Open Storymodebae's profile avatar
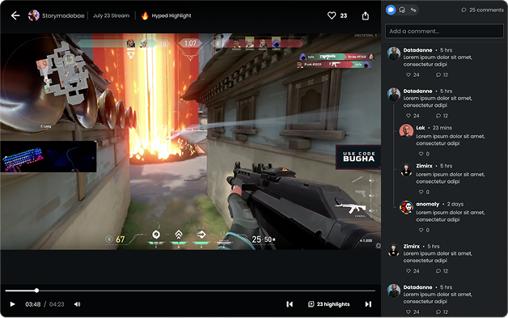Screen dimensions: 508x318 (34, 15)
